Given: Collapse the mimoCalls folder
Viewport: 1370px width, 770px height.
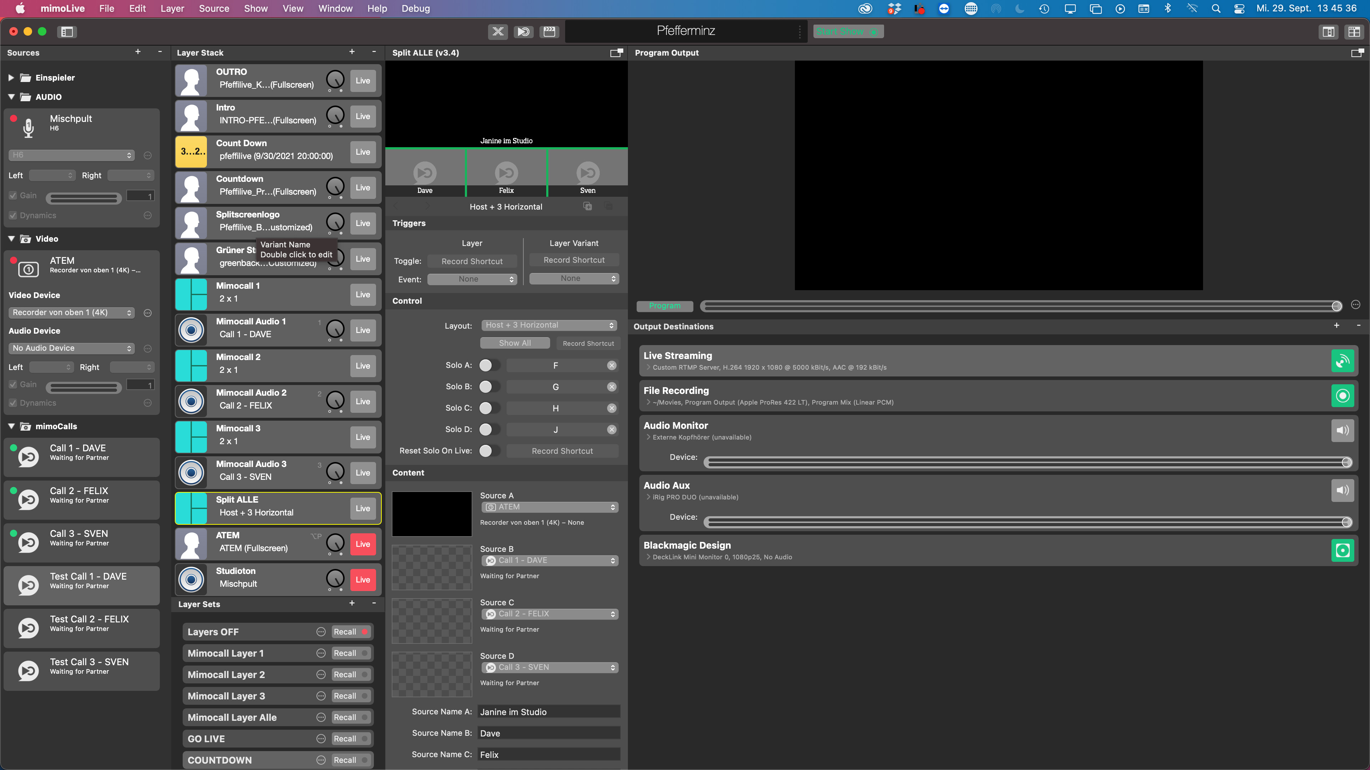Looking at the screenshot, I should tap(11, 426).
